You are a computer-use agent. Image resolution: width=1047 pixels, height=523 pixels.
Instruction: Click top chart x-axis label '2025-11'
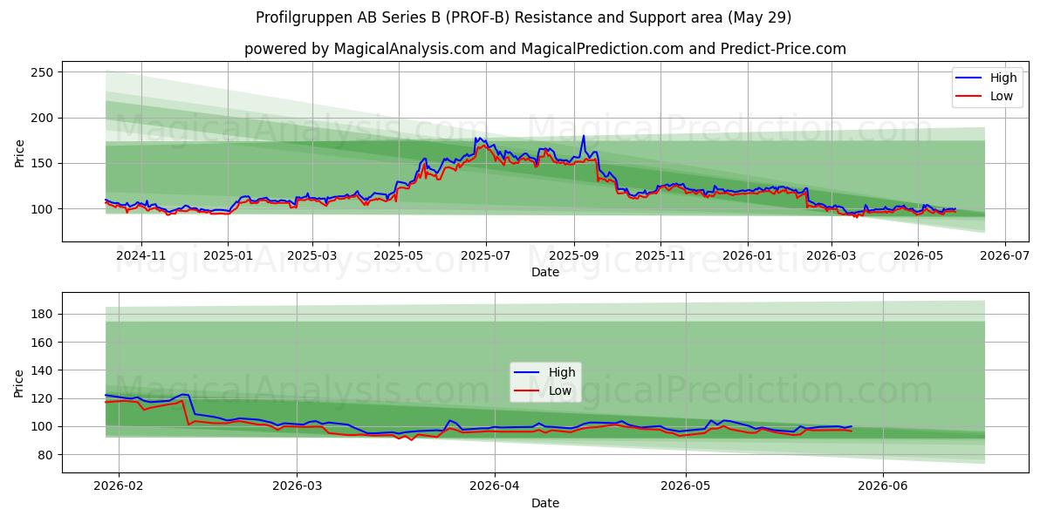(x=660, y=255)
